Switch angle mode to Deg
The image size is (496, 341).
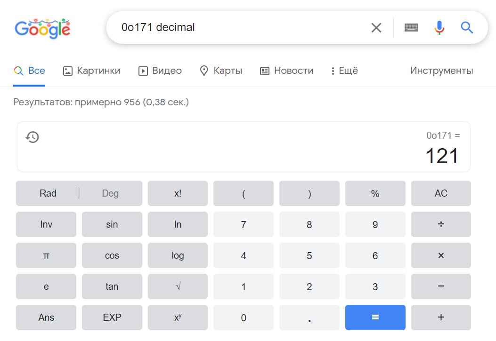point(110,193)
